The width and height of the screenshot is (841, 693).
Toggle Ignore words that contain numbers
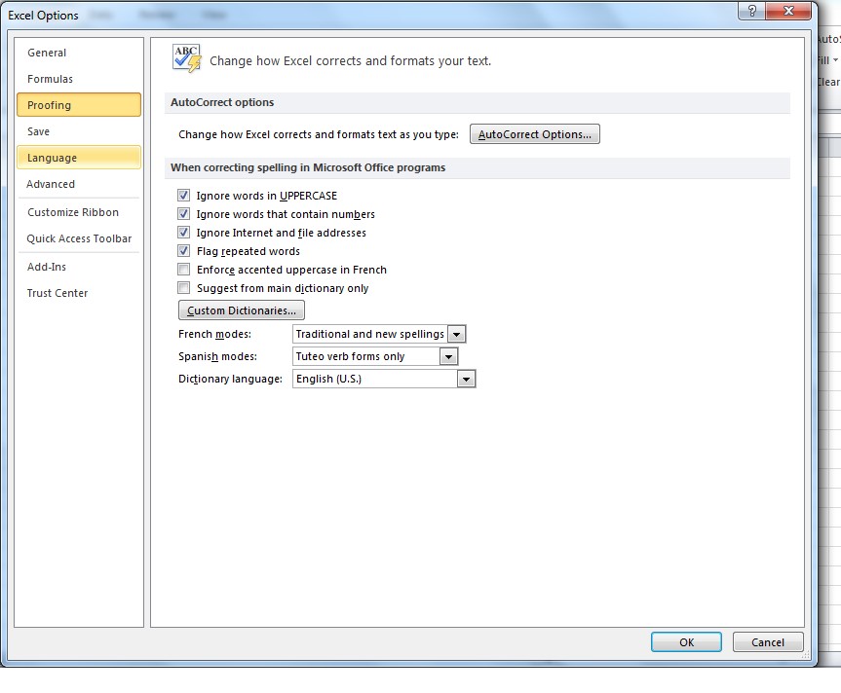[183, 214]
